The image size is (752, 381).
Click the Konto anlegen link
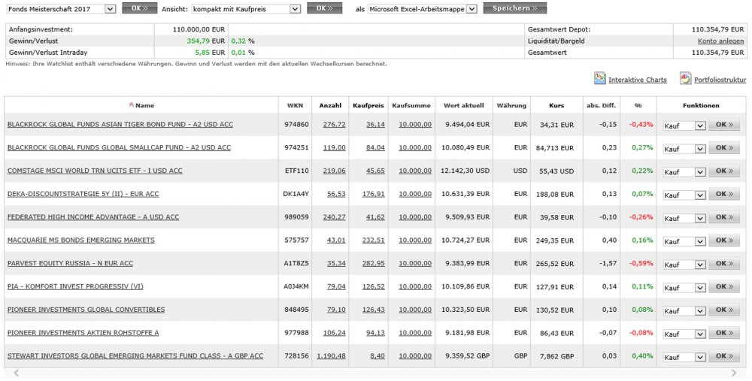tap(721, 41)
